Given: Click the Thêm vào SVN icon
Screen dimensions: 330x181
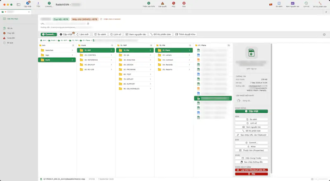Looking at the screenshot, I should (149, 3).
